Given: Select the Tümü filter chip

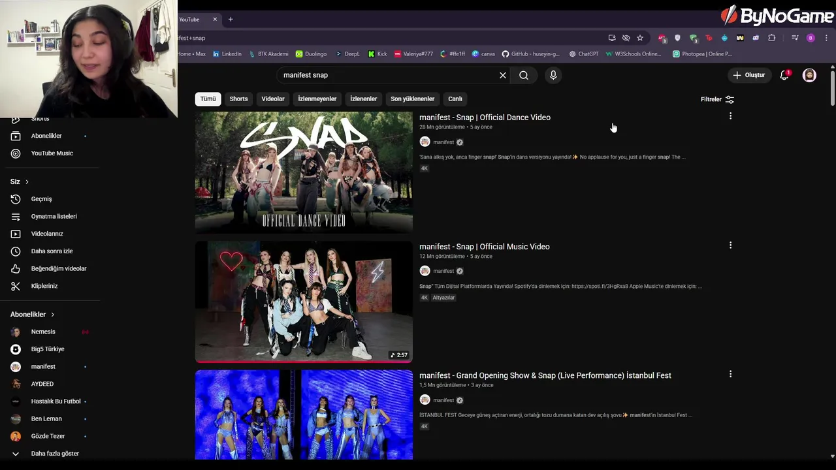Looking at the screenshot, I should coord(208,99).
